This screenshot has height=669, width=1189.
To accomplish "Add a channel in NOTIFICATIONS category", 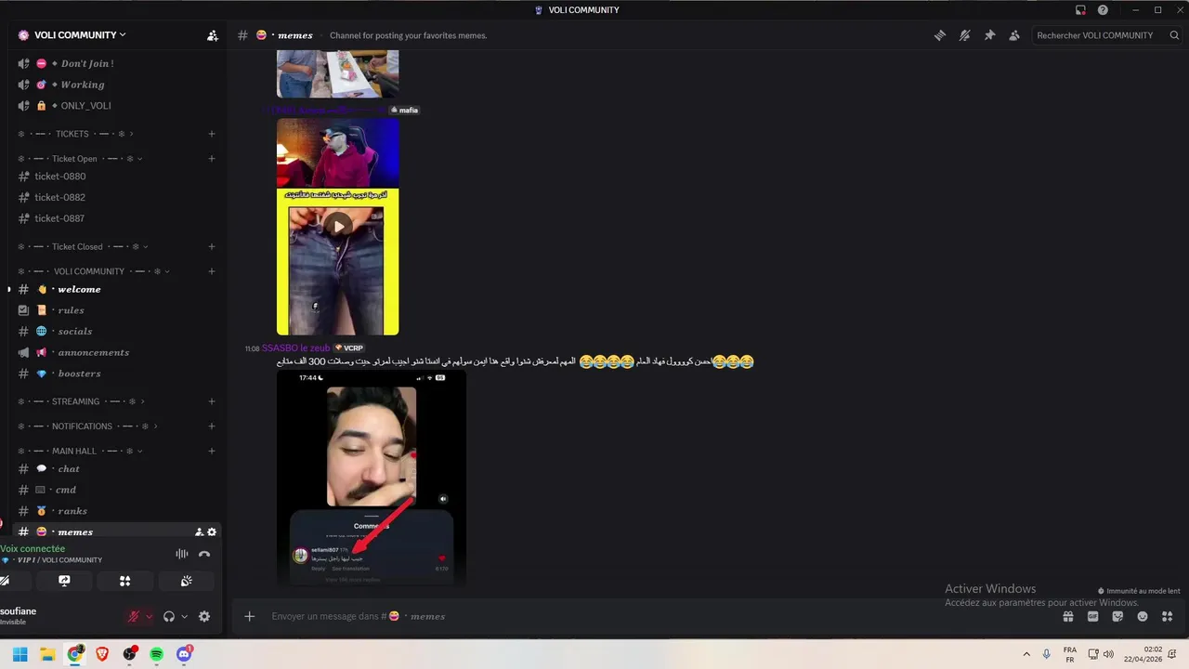I will pyautogui.click(x=212, y=426).
